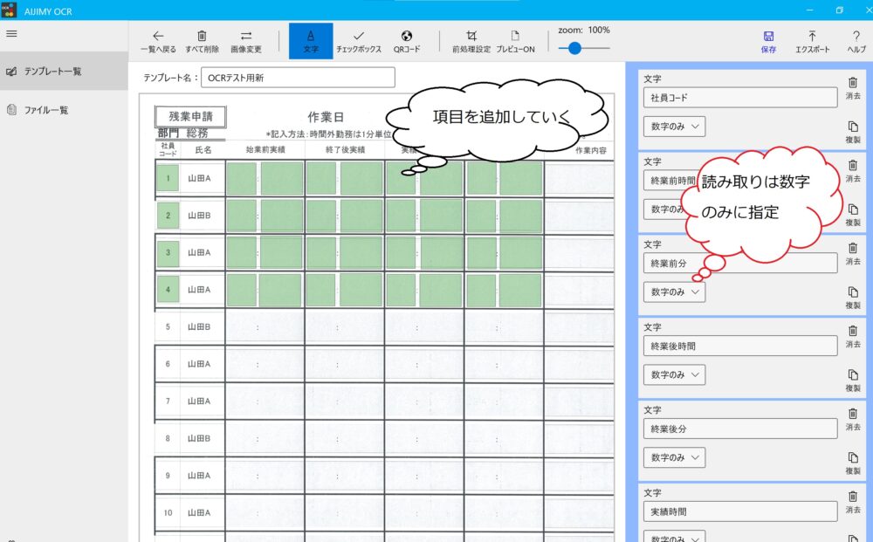Select the checkbox tool in toolbar
The width and height of the screenshot is (873, 542).
point(359,36)
